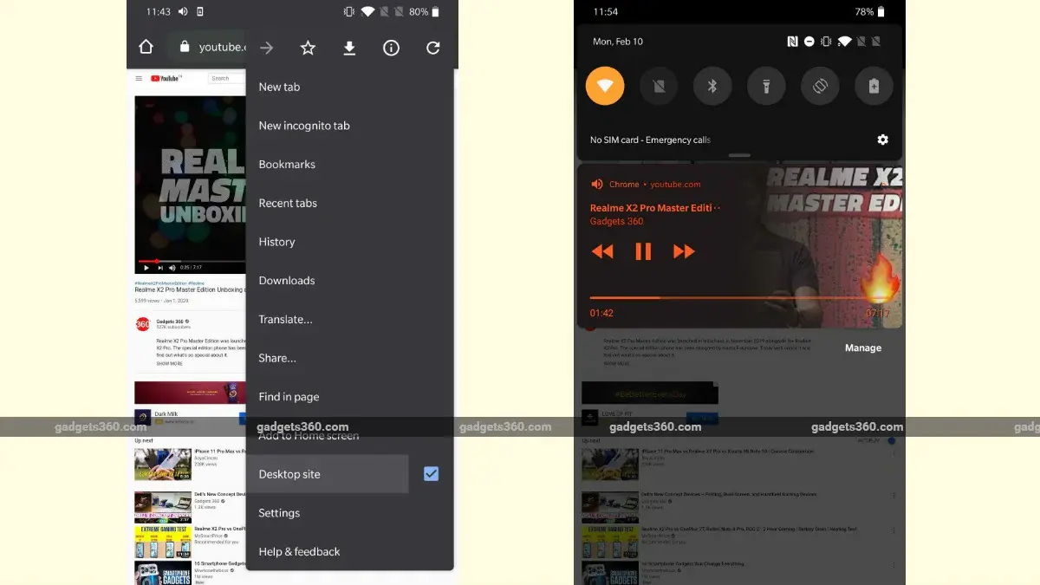The width and height of the screenshot is (1040, 585).
Task: Tap the Gadgets 360 channel avatar
Action: point(143,324)
